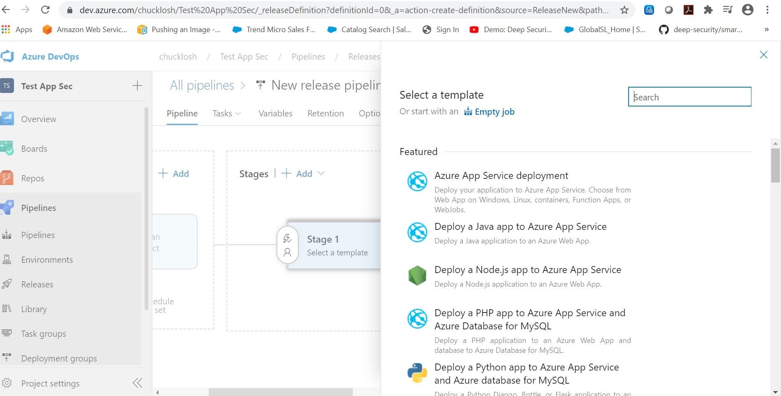Click the Azure DevOps logo
The image size is (781, 396).
click(7, 56)
